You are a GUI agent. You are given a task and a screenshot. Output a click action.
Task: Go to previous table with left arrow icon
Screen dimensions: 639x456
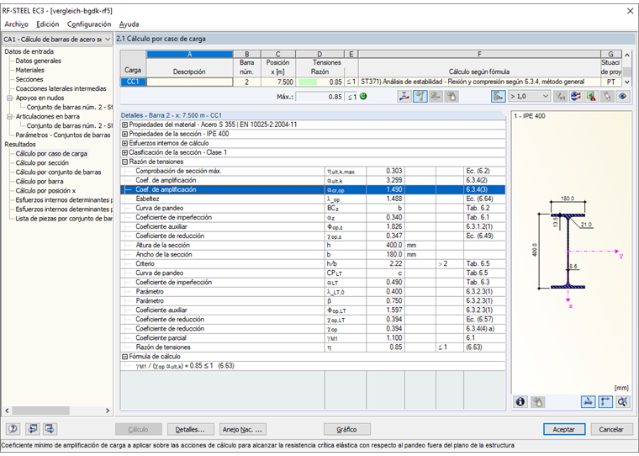33,429
